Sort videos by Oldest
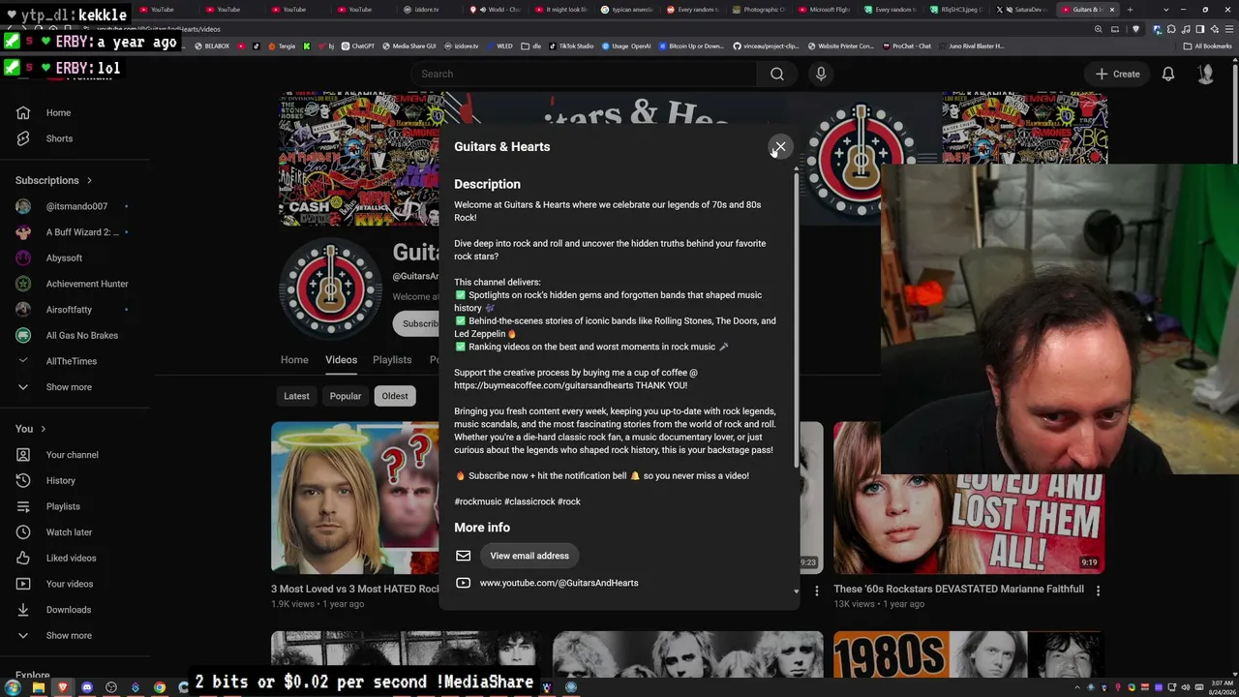1239x697 pixels. point(395,396)
